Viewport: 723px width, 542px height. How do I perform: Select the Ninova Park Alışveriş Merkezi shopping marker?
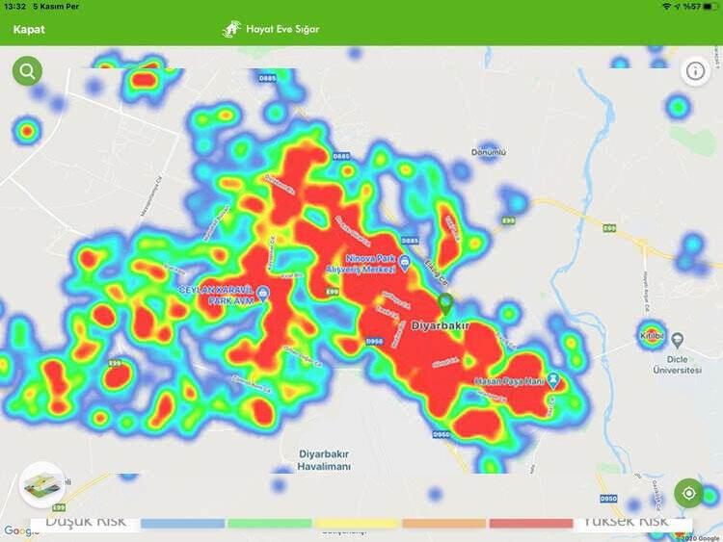tap(404, 264)
